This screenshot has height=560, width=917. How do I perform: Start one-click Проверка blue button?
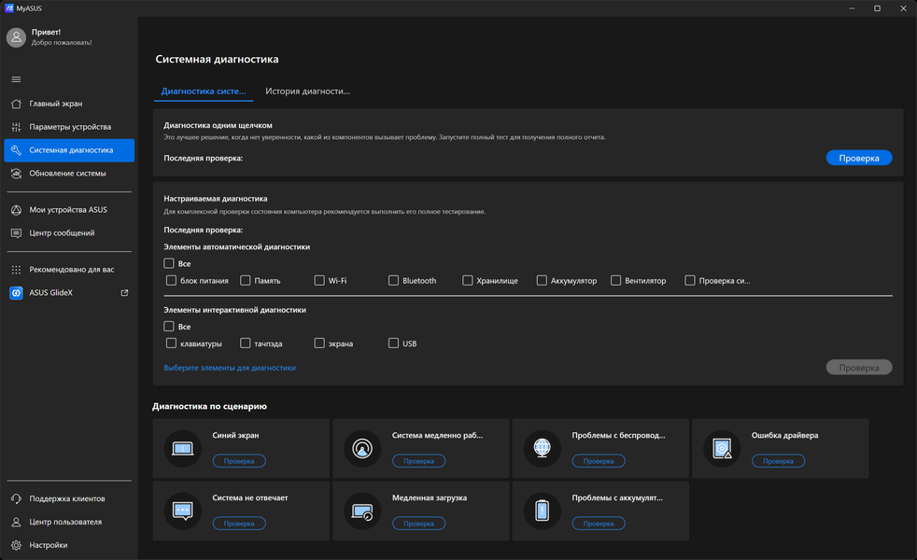858,158
